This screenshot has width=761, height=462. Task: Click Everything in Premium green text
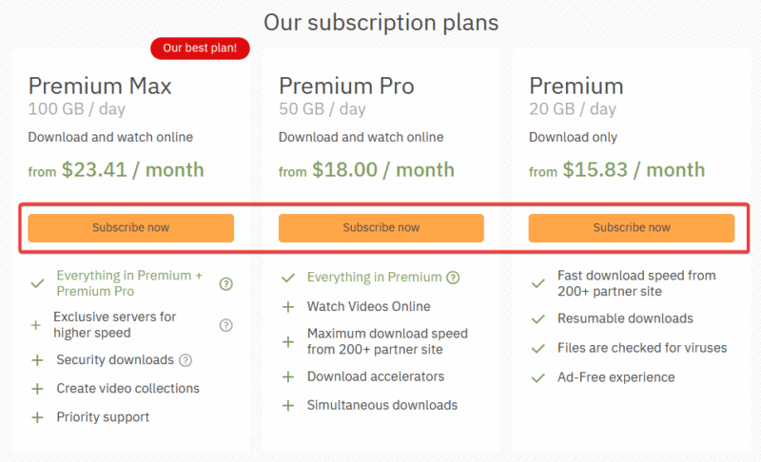click(x=374, y=277)
